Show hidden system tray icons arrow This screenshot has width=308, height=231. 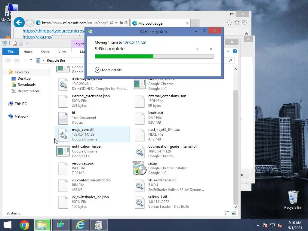258,225
